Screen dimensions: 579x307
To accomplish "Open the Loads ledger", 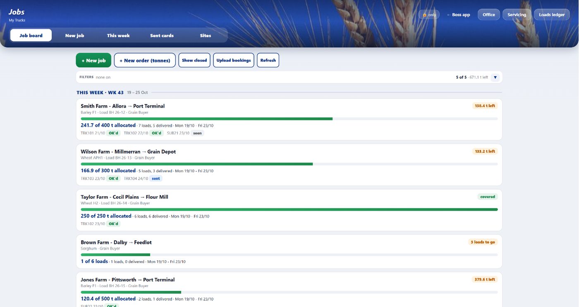I will pyautogui.click(x=552, y=15).
